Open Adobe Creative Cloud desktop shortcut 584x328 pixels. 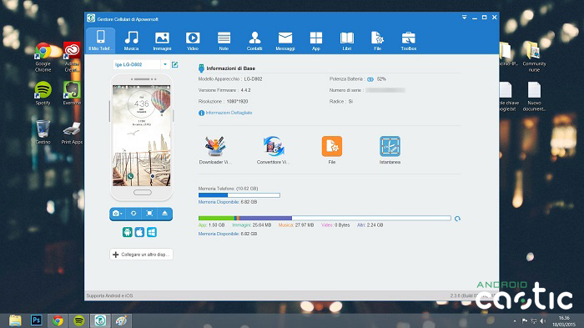coord(72,58)
